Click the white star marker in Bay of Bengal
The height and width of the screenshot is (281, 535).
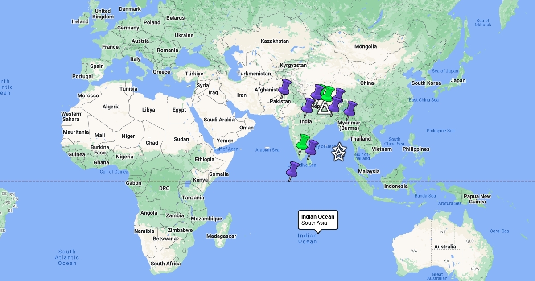tap(339, 152)
